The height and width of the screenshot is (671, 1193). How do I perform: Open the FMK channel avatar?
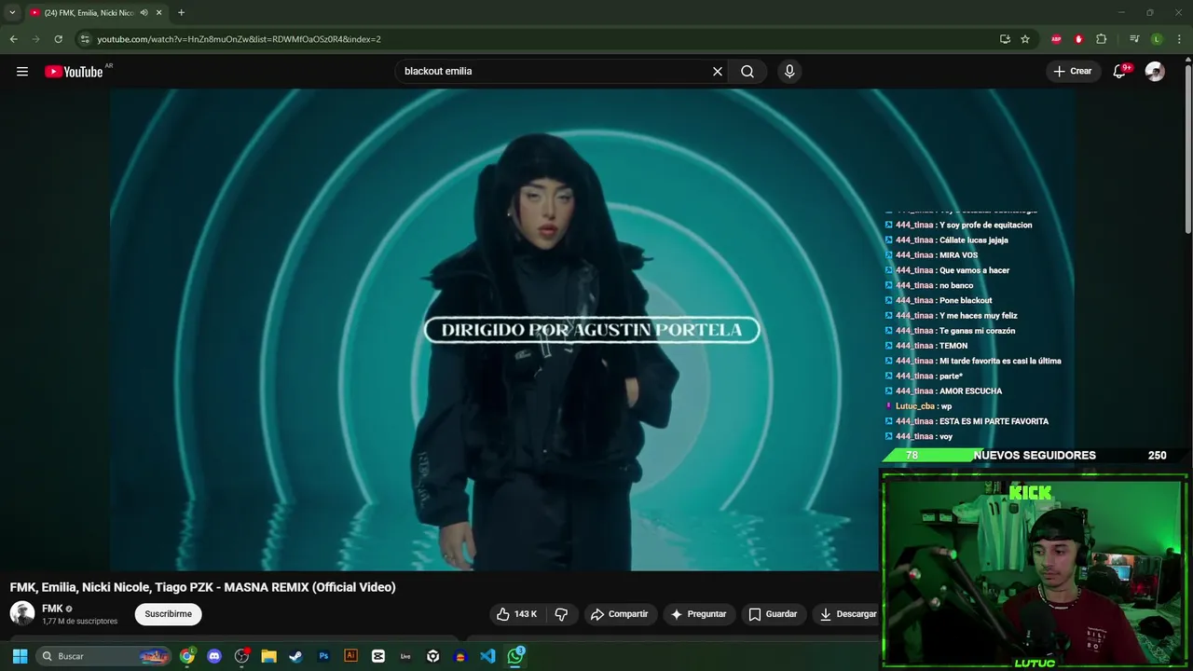pyautogui.click(x=22, y=613)
